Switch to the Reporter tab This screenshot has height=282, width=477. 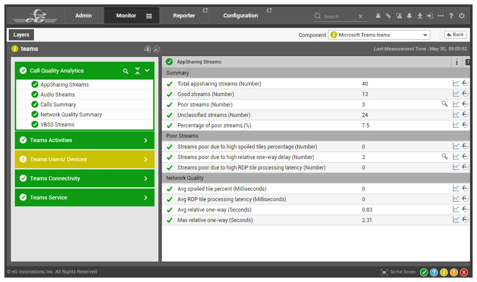[x=184, y=15]
